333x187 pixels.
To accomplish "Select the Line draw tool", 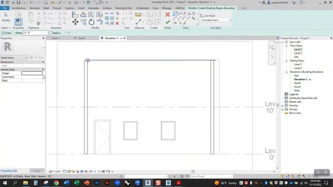I will [175, 14].
